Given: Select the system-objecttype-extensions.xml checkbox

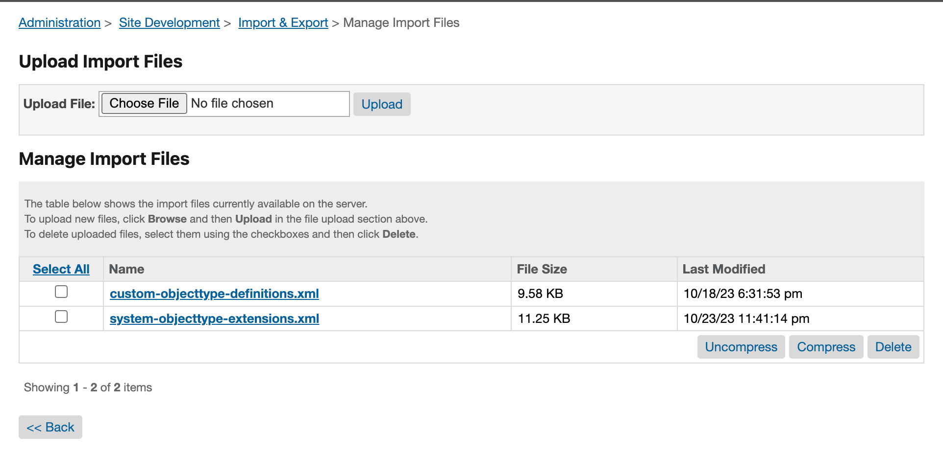Looking at the screenshot, I should pyautogui.click(x=61, y=317).
